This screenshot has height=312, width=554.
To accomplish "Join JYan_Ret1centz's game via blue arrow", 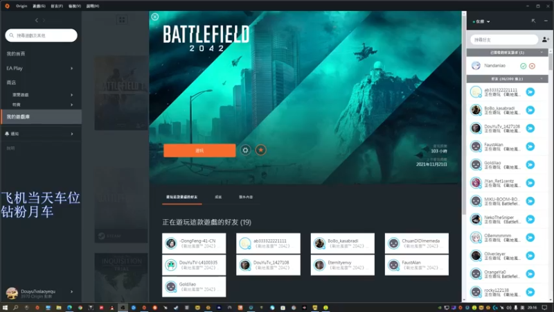I will [x=530, y=183].
